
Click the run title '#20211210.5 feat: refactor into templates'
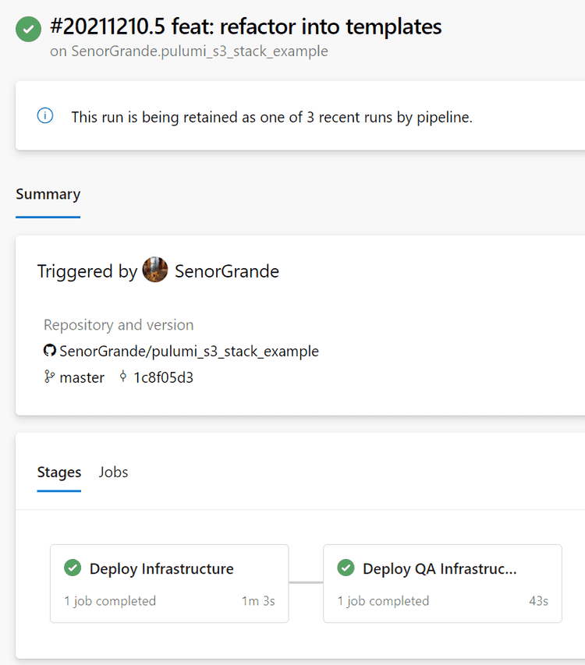[x=246, y=27]
